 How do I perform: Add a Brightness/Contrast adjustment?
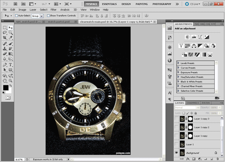point(187,37)
